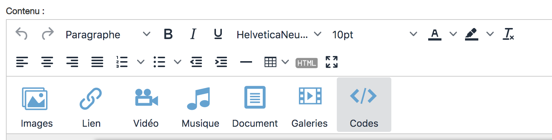Expand the text color picker arrow
The width and height of the screenshot is (552, 140).
click(453, 34)
